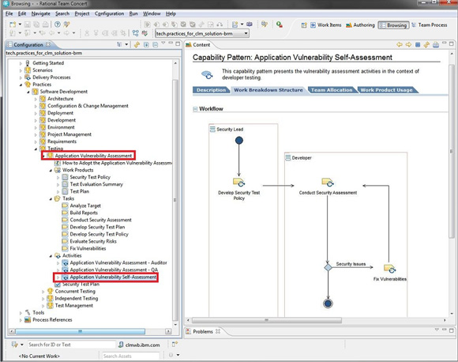458x362 pixels.
Task: Select the Security Test Policy work product
Action: coord(90,177)
